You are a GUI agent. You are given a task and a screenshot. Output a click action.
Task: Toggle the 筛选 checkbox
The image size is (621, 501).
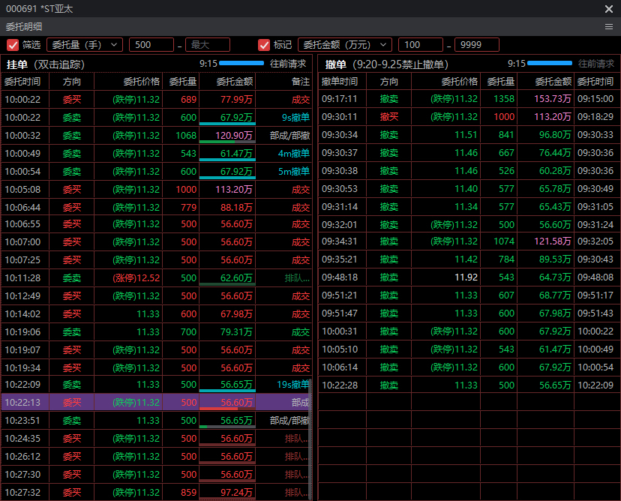(13, 45)
